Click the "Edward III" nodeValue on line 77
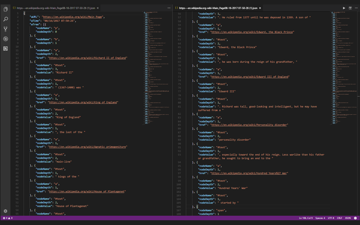 [226, 91]
